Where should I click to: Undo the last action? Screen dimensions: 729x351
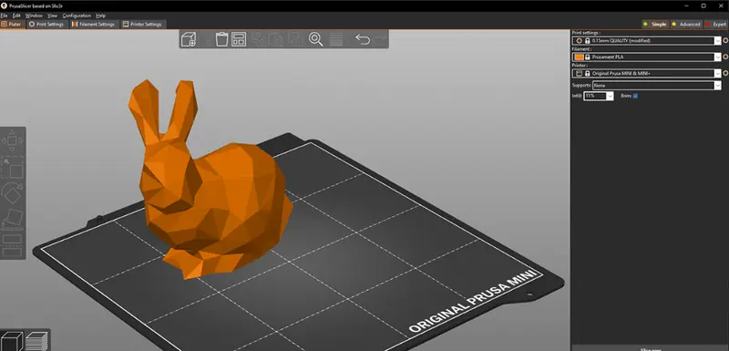pos(362,39)
